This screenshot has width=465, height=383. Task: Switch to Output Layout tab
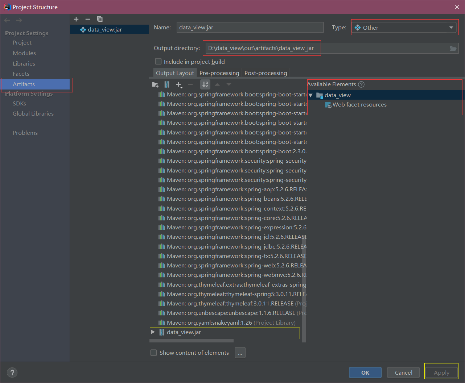click(x=175, y=73)
